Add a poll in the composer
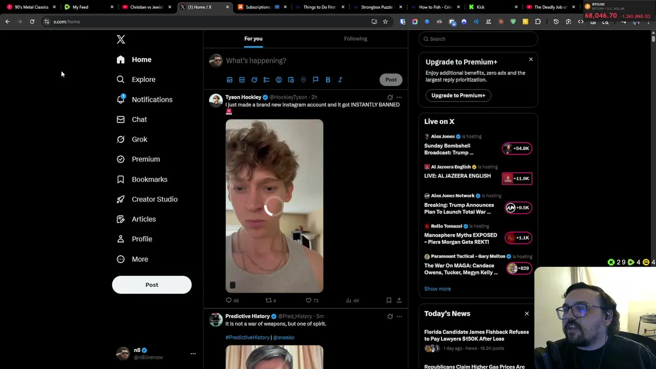Image resolution: width=656 pixels, height=369 pixels. (x=266, y=79)
